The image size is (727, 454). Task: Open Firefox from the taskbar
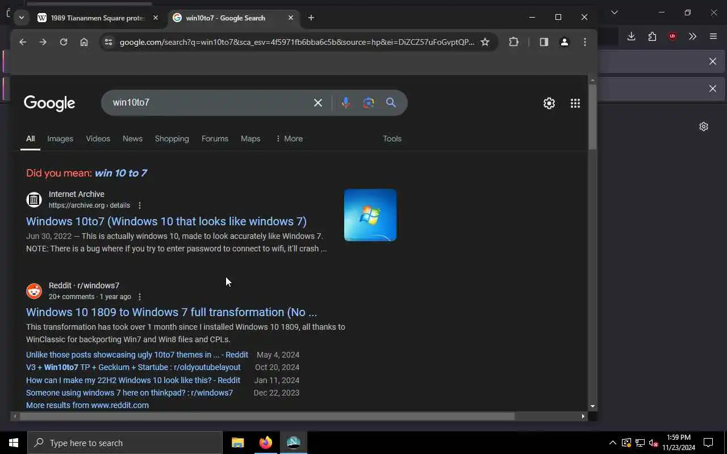click(x=266, y=443)
